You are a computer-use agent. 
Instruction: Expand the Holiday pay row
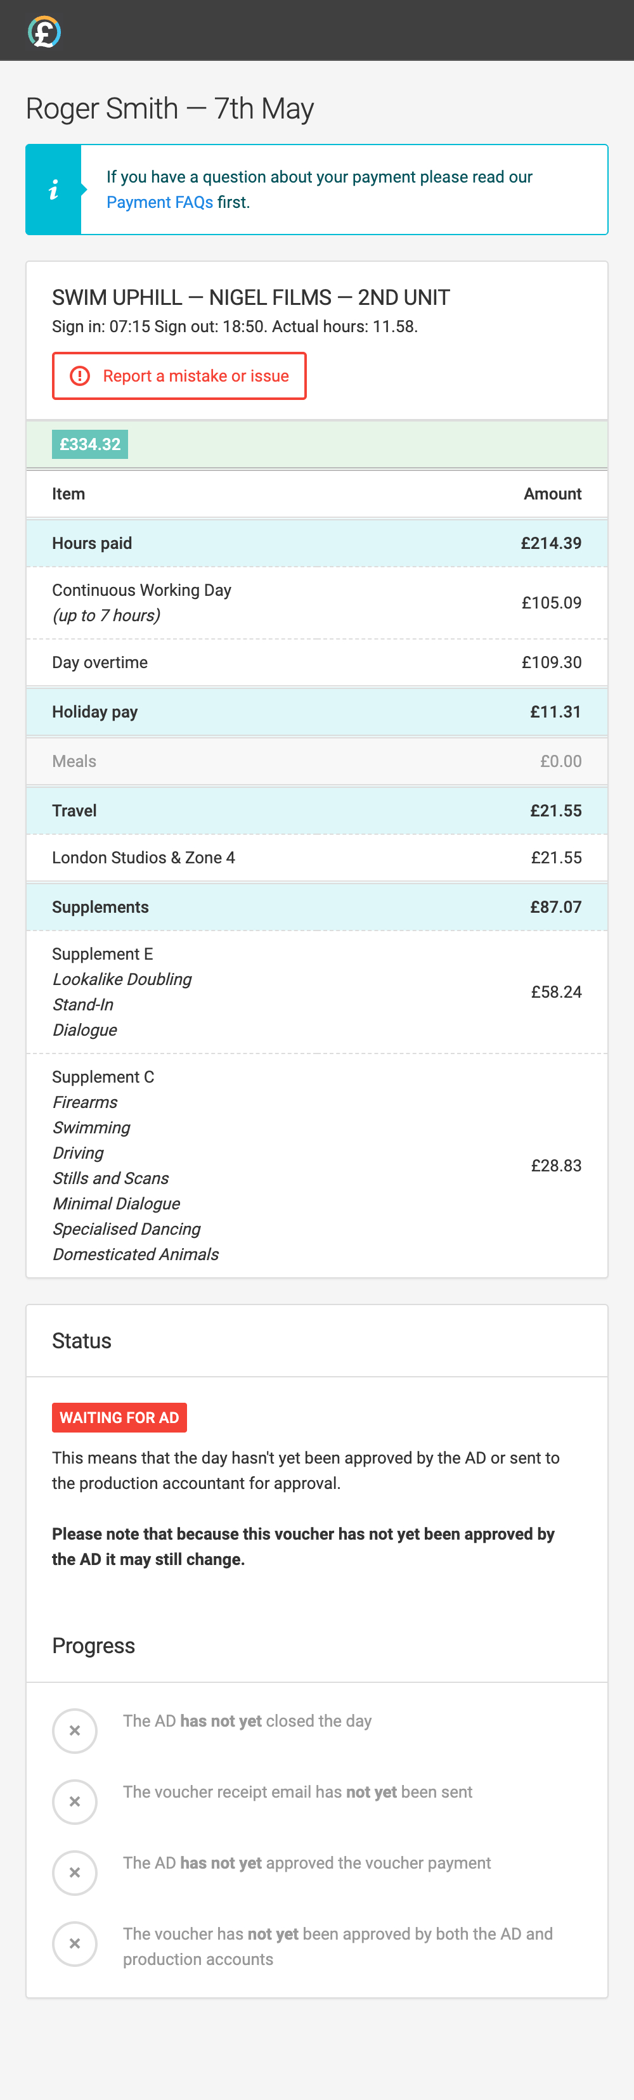[317, 711]
